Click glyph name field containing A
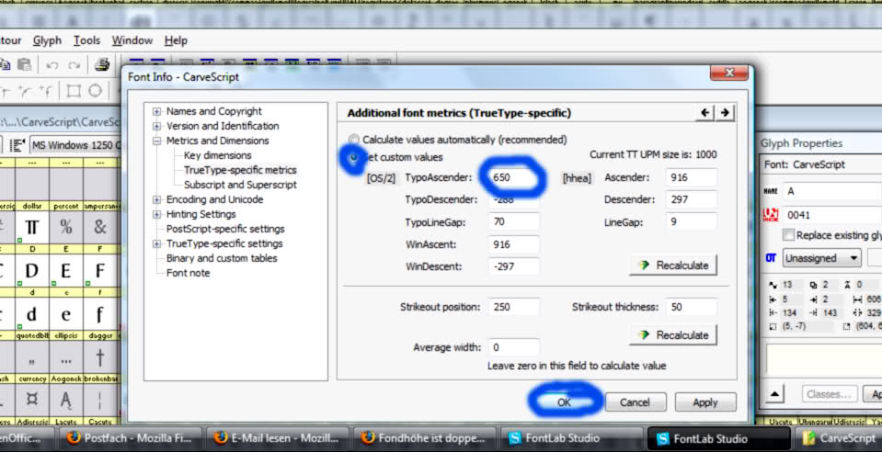The width and height of the screenshot is (882, 452). (832, 191)
